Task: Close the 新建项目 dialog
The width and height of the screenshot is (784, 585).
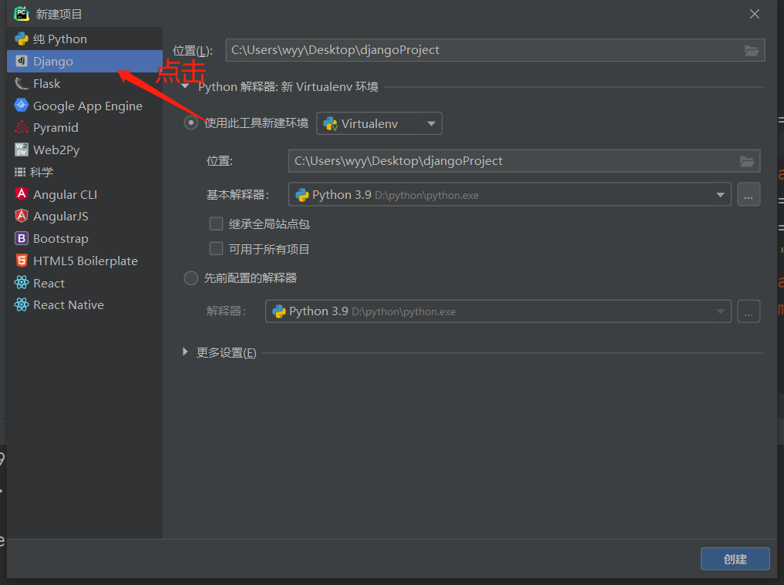Action: 755,14
